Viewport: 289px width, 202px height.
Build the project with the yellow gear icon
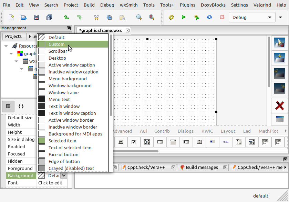[171, 17]
